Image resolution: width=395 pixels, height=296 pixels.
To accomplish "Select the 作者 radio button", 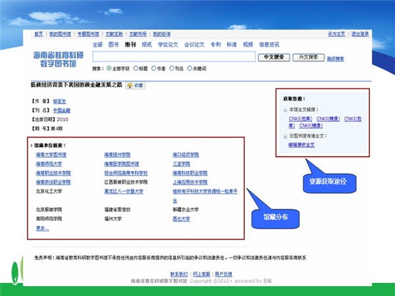I will (x=153, y=68).
